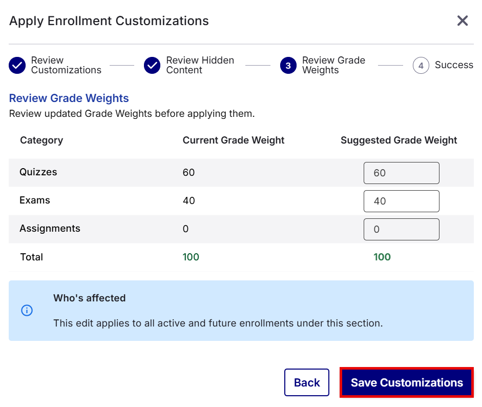Click Save Customizations button
The height and width of the screenshot is (407, 482).
pos(406,382)
